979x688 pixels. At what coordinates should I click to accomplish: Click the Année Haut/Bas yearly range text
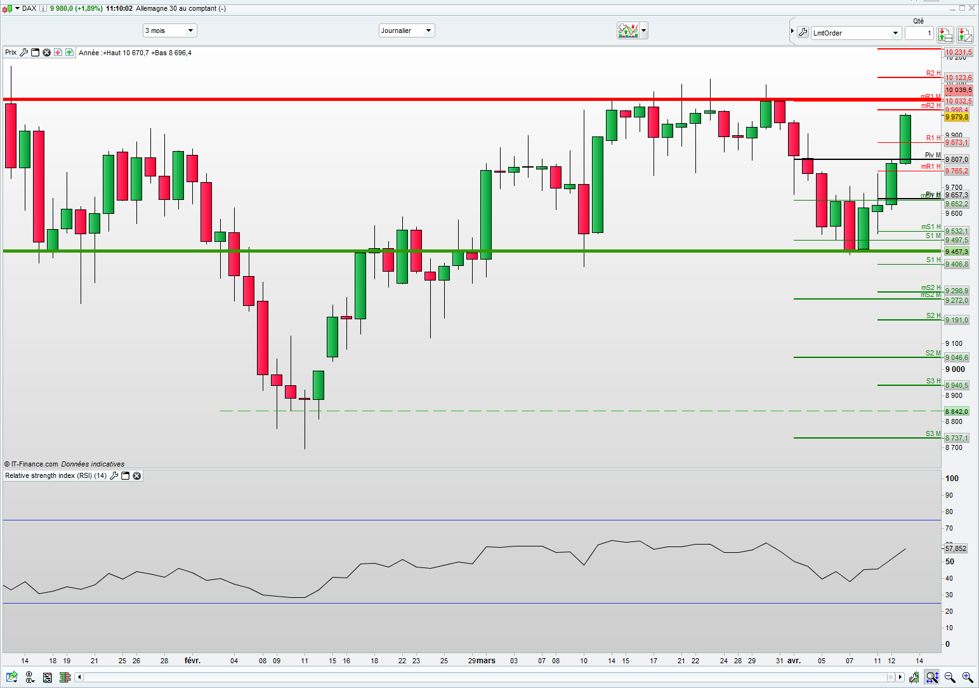tap(135, 53)
